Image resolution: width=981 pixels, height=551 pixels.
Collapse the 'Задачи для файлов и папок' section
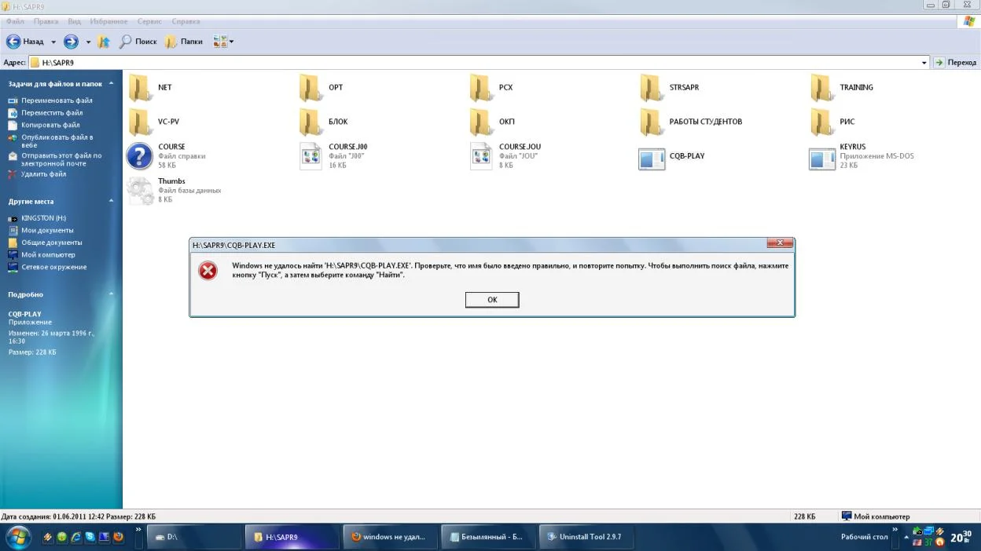(111, 83)
